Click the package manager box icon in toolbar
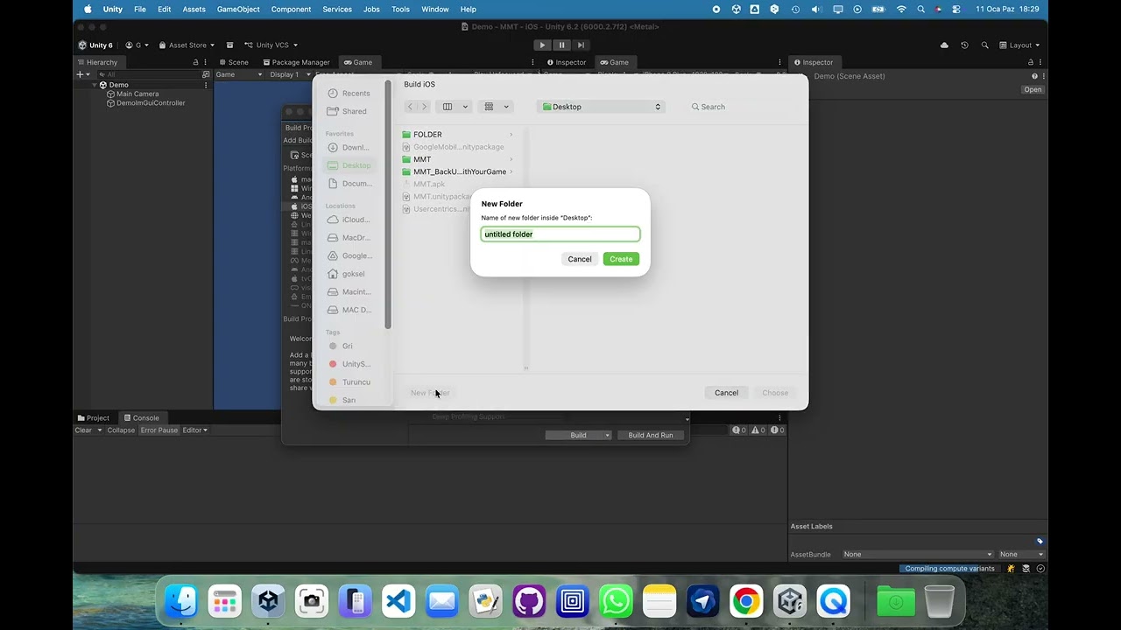This screenshot has width=1121, height=630. (229, 45)
